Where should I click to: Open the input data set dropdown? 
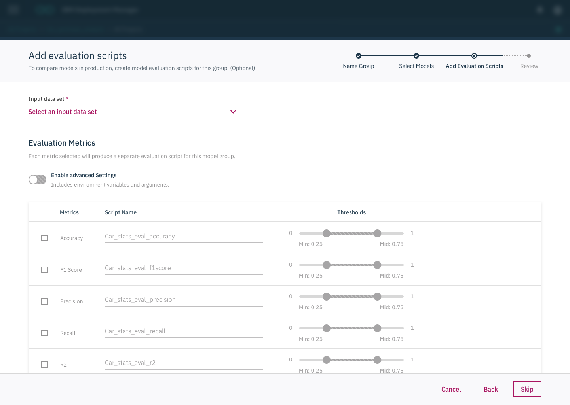point(135,112)
